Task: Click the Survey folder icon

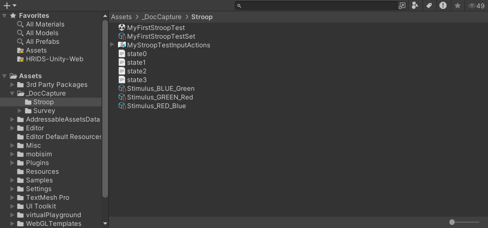Action: 28,111
